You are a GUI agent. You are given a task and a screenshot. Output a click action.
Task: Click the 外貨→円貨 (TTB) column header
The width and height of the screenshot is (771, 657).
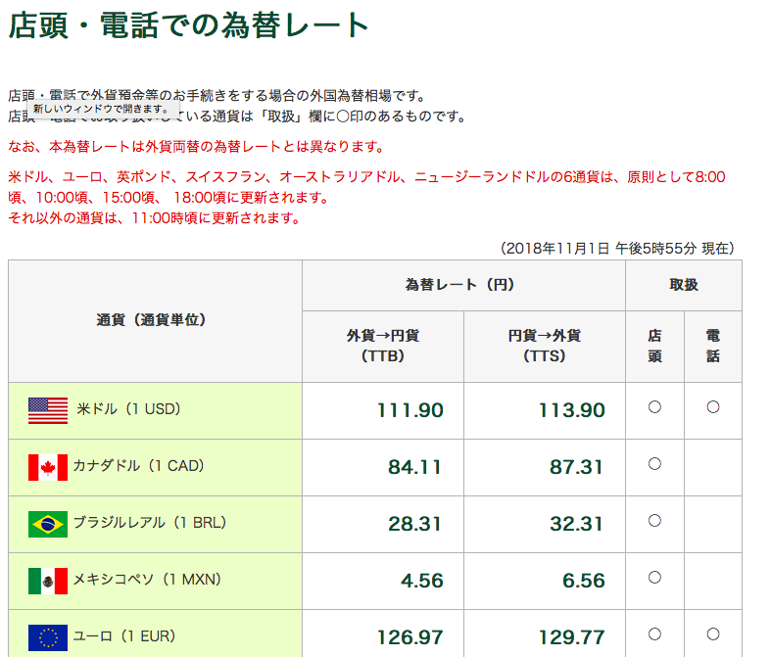[x=383, y=346]
